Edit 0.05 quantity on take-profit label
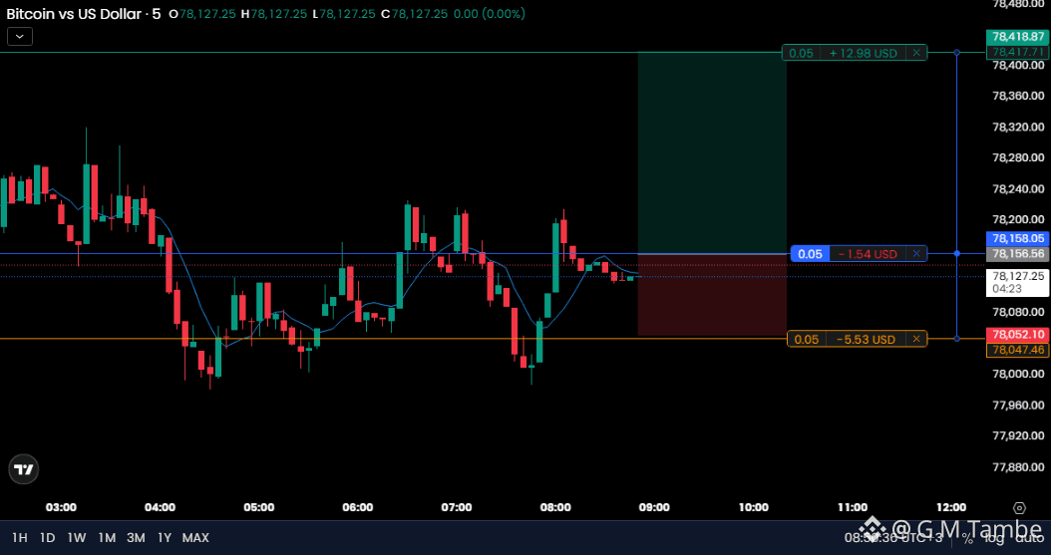The image size is (1051, 555). click(x=801, y=53)
